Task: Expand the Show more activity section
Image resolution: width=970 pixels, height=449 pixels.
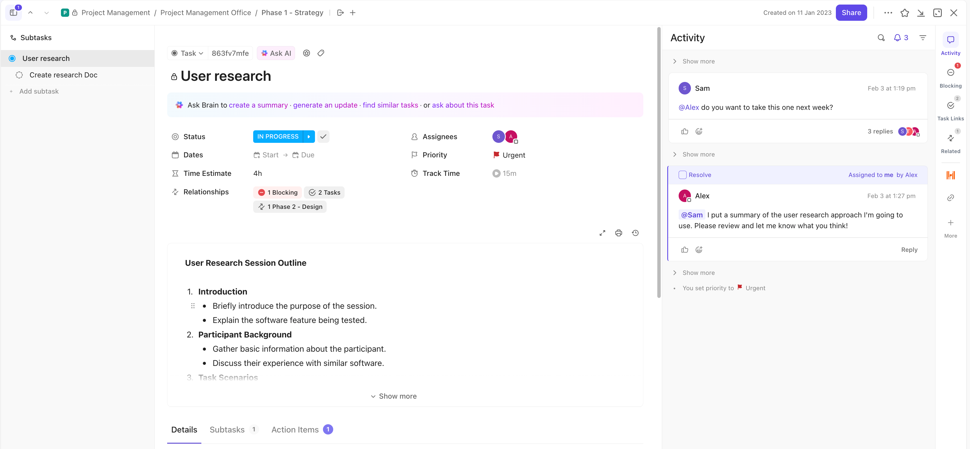Action: (699, 61)
